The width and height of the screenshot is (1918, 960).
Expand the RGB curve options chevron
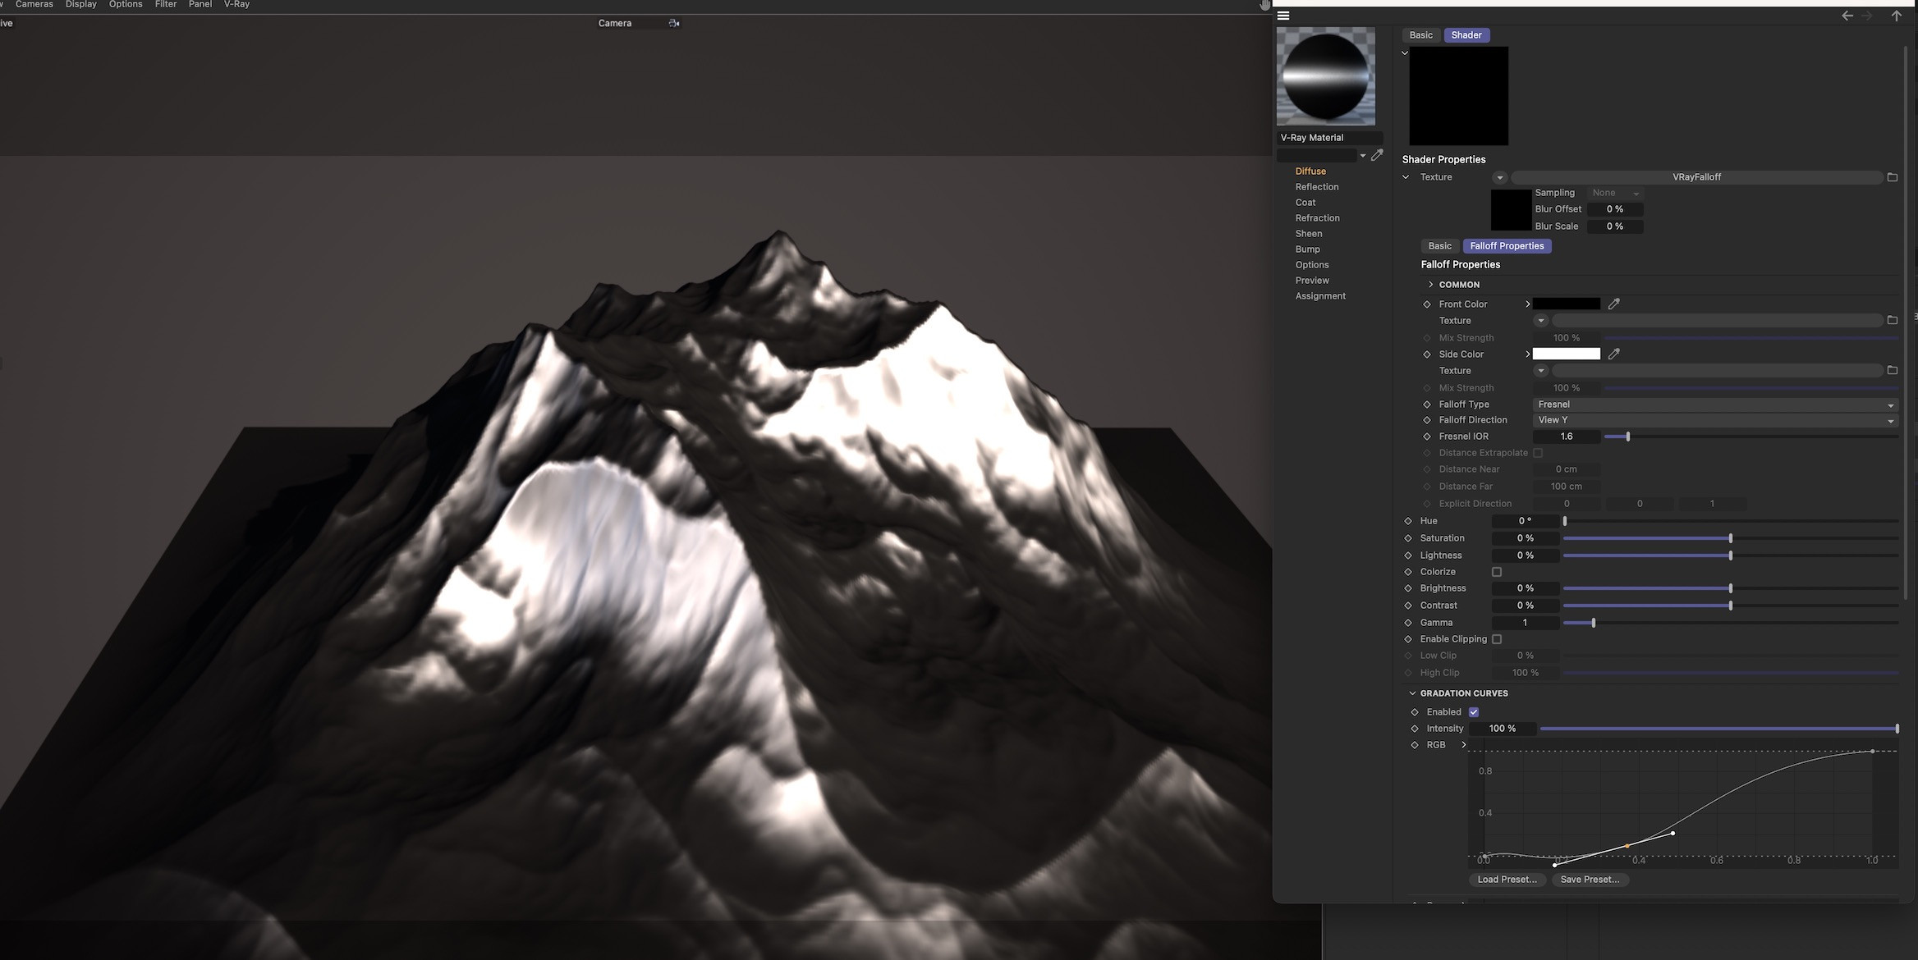pyautogui.click(x=1463, y=745)
